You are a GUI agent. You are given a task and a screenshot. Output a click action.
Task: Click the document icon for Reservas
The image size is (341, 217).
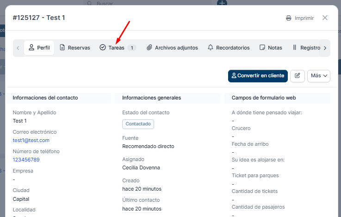pos(62,48)
